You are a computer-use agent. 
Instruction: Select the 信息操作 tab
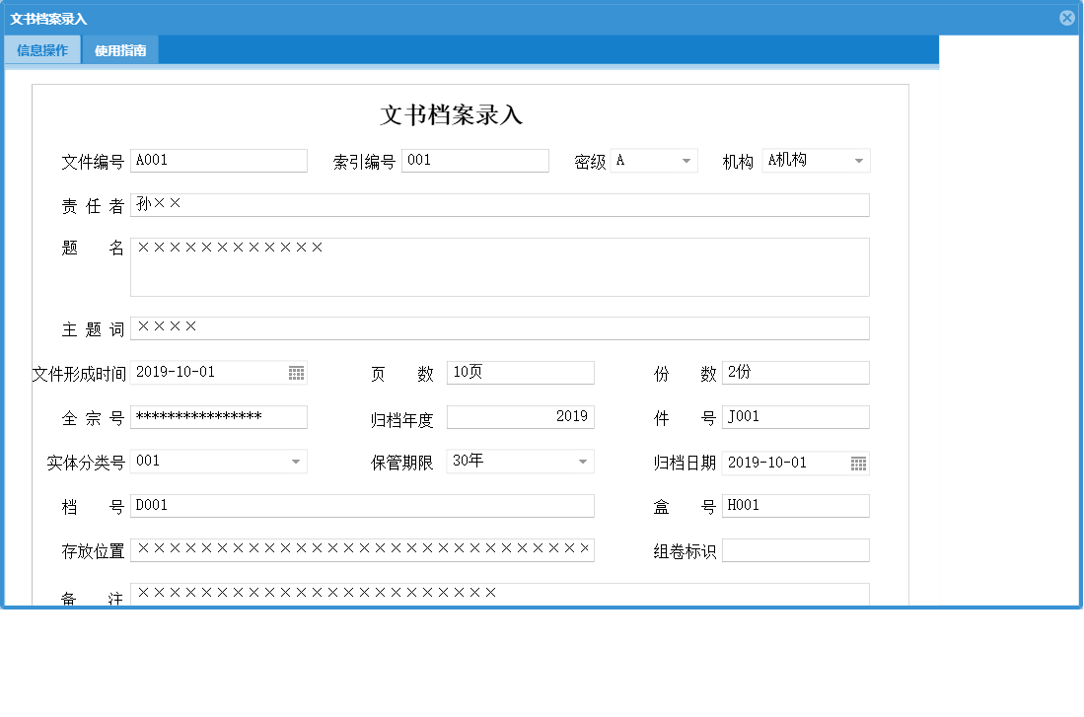(42, 49)
